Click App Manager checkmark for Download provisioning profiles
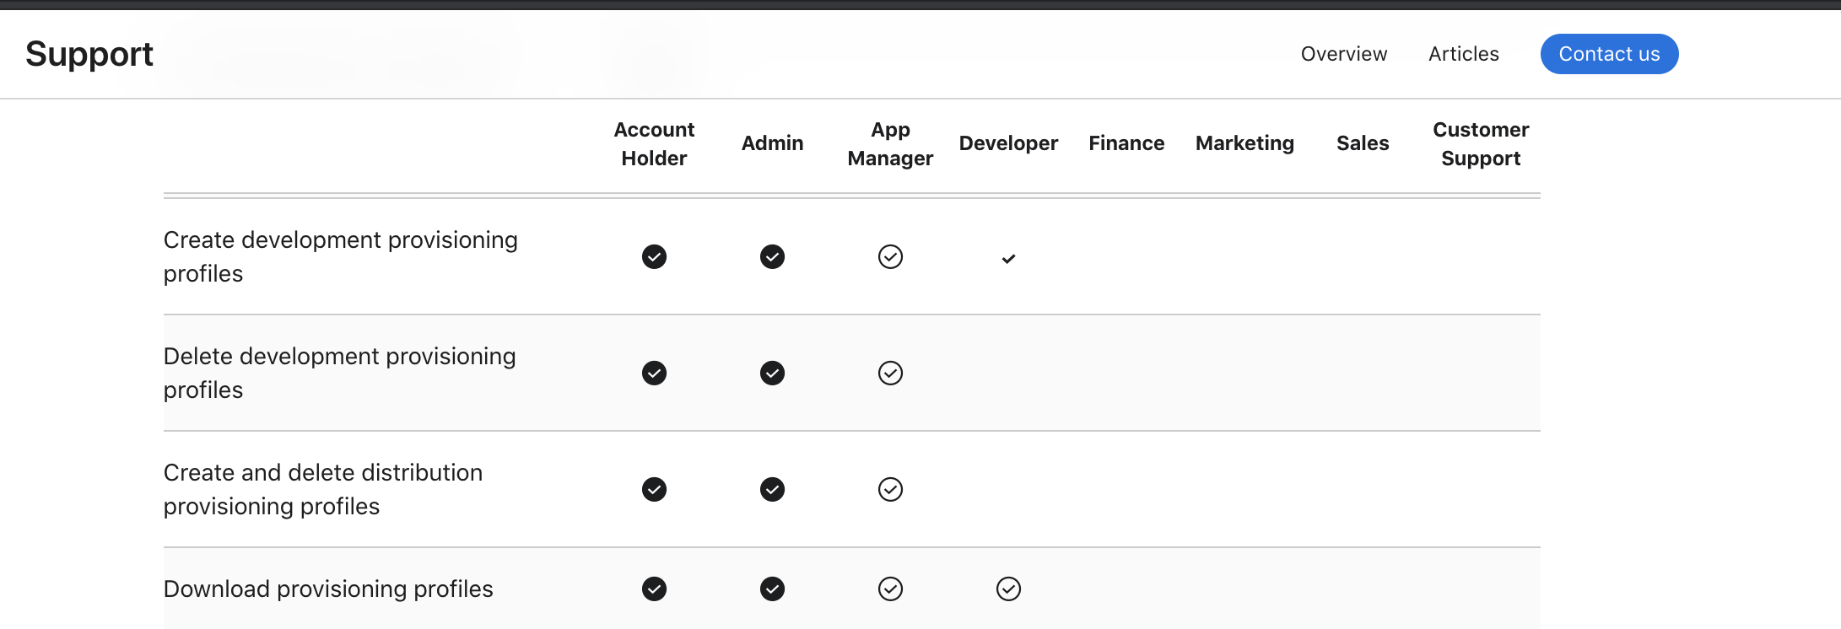The height and width of the screenshot is (629, 1841). [x=890, y=589]
